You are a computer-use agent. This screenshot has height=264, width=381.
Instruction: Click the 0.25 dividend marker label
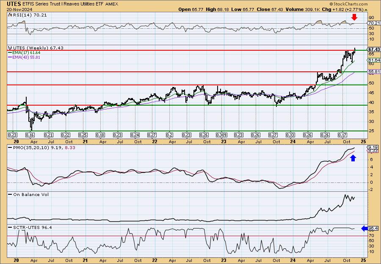(83, 135)
